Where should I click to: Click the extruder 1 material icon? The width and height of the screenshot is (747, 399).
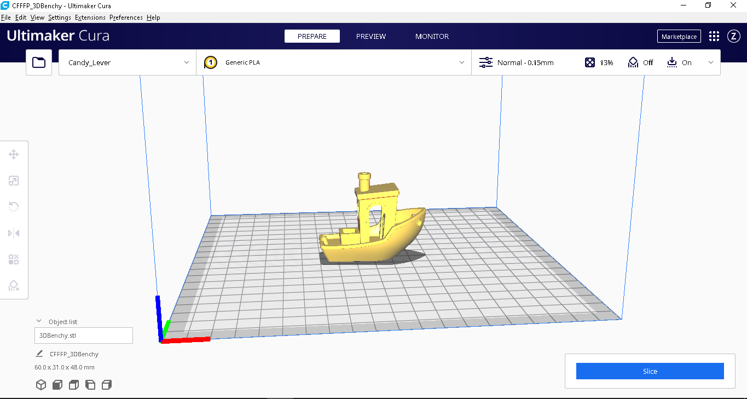pyautogui.click(x=211, y=62)
